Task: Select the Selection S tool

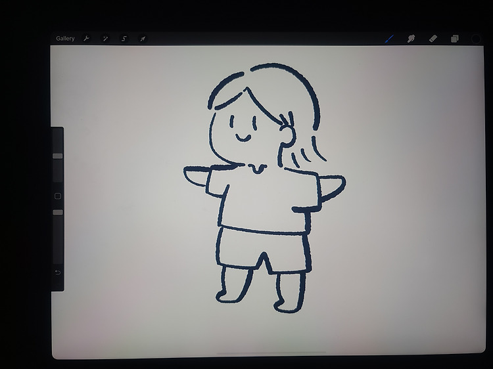Action: click(x=124, y=39)
